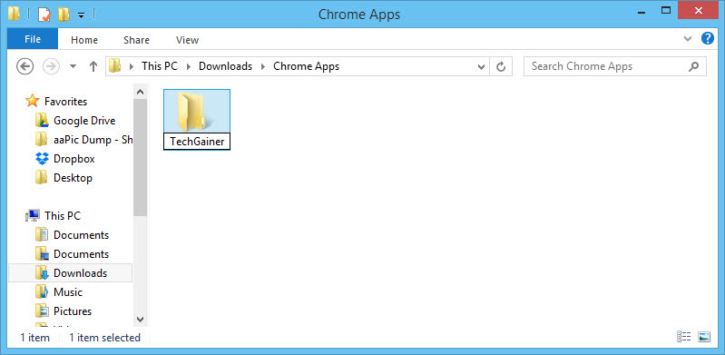This screenshot has width=725, height=355.
Task: Switch to the View ribbon tab
Action: tap(187, 40)
